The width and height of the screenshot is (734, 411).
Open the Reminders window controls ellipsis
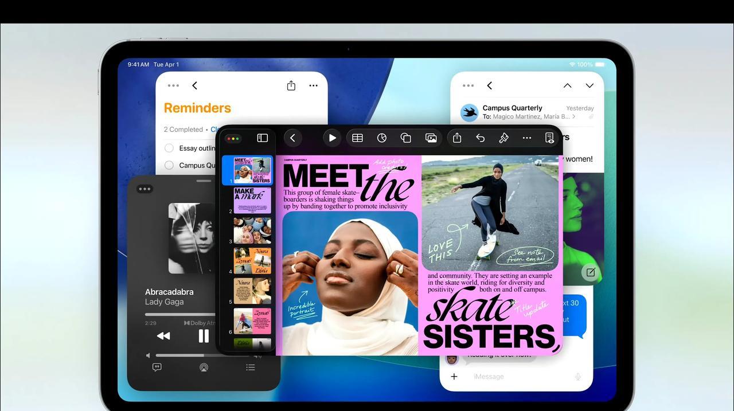tap(173, 85)
